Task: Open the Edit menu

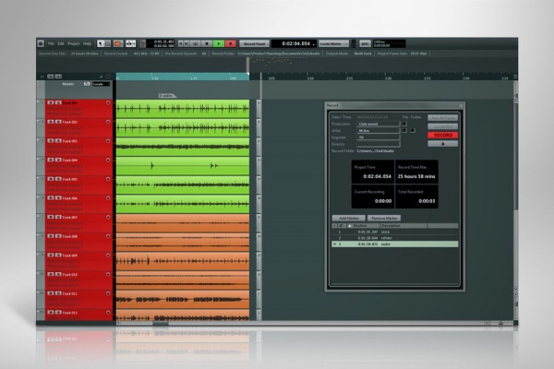Action: 61,43
